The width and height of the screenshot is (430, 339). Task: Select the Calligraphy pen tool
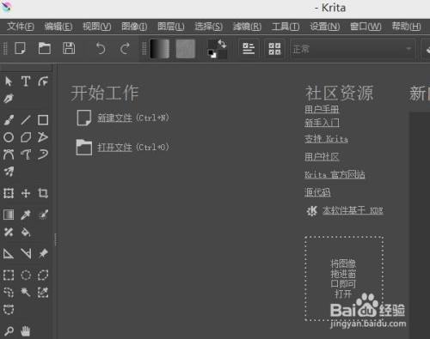click(9, 99)
